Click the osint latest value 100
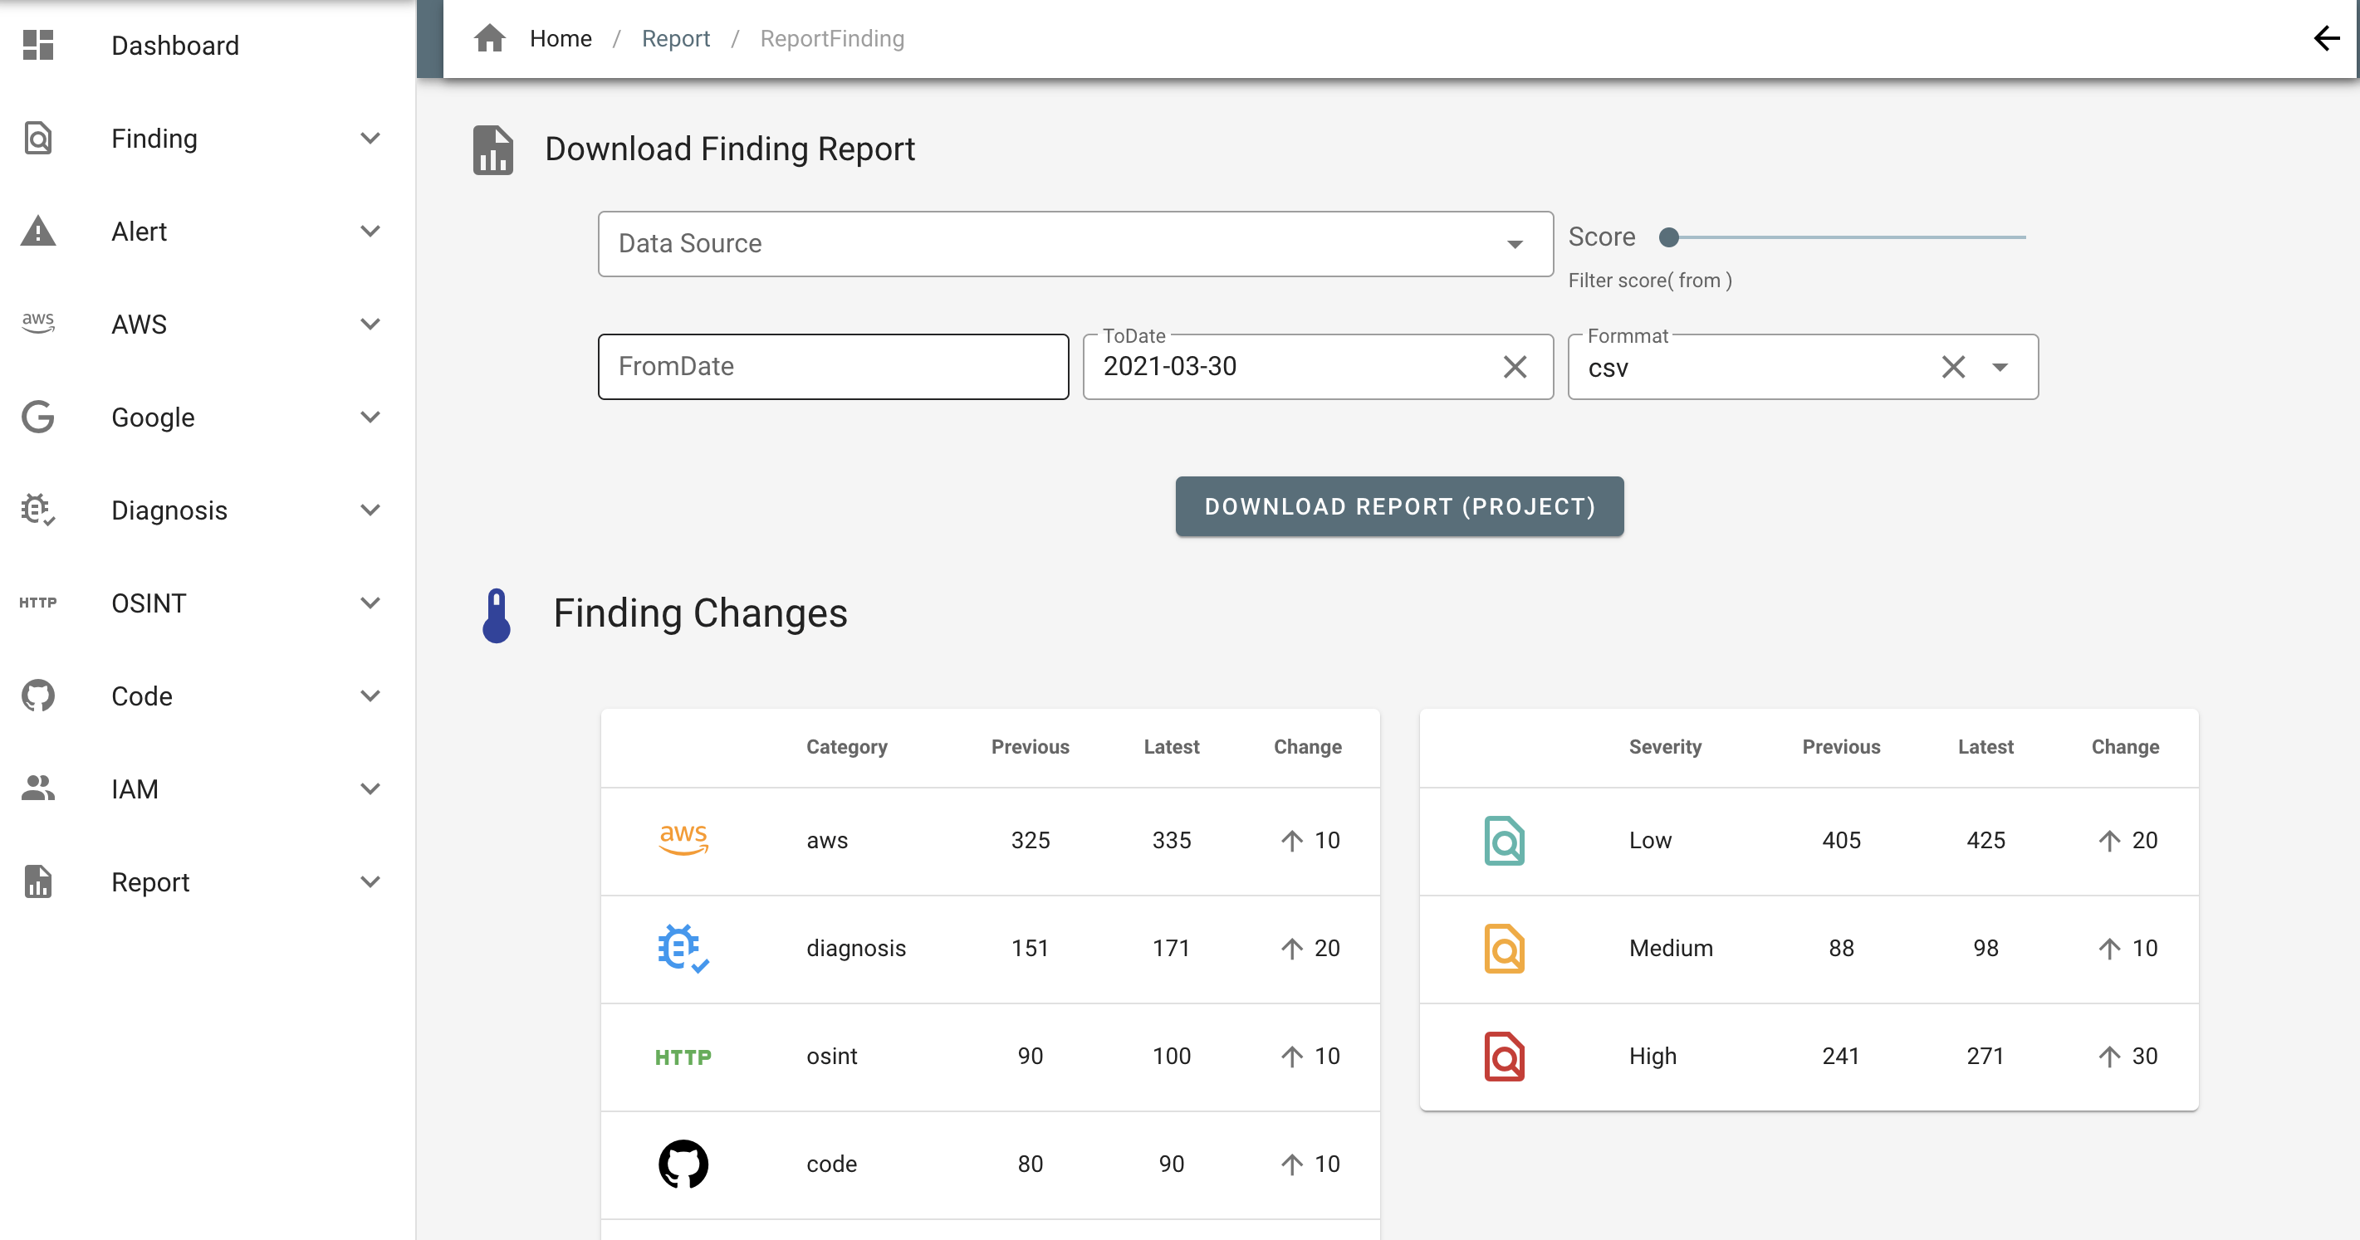 [x=1171, y=1056]
